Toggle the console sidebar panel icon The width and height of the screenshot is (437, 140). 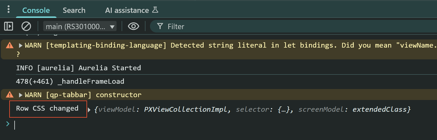coord(9,26)
